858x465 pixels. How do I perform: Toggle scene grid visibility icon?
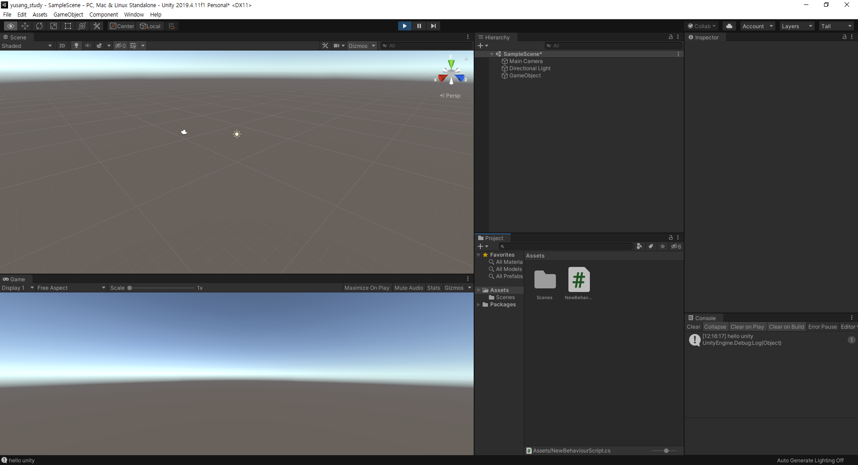click(133, 46)
